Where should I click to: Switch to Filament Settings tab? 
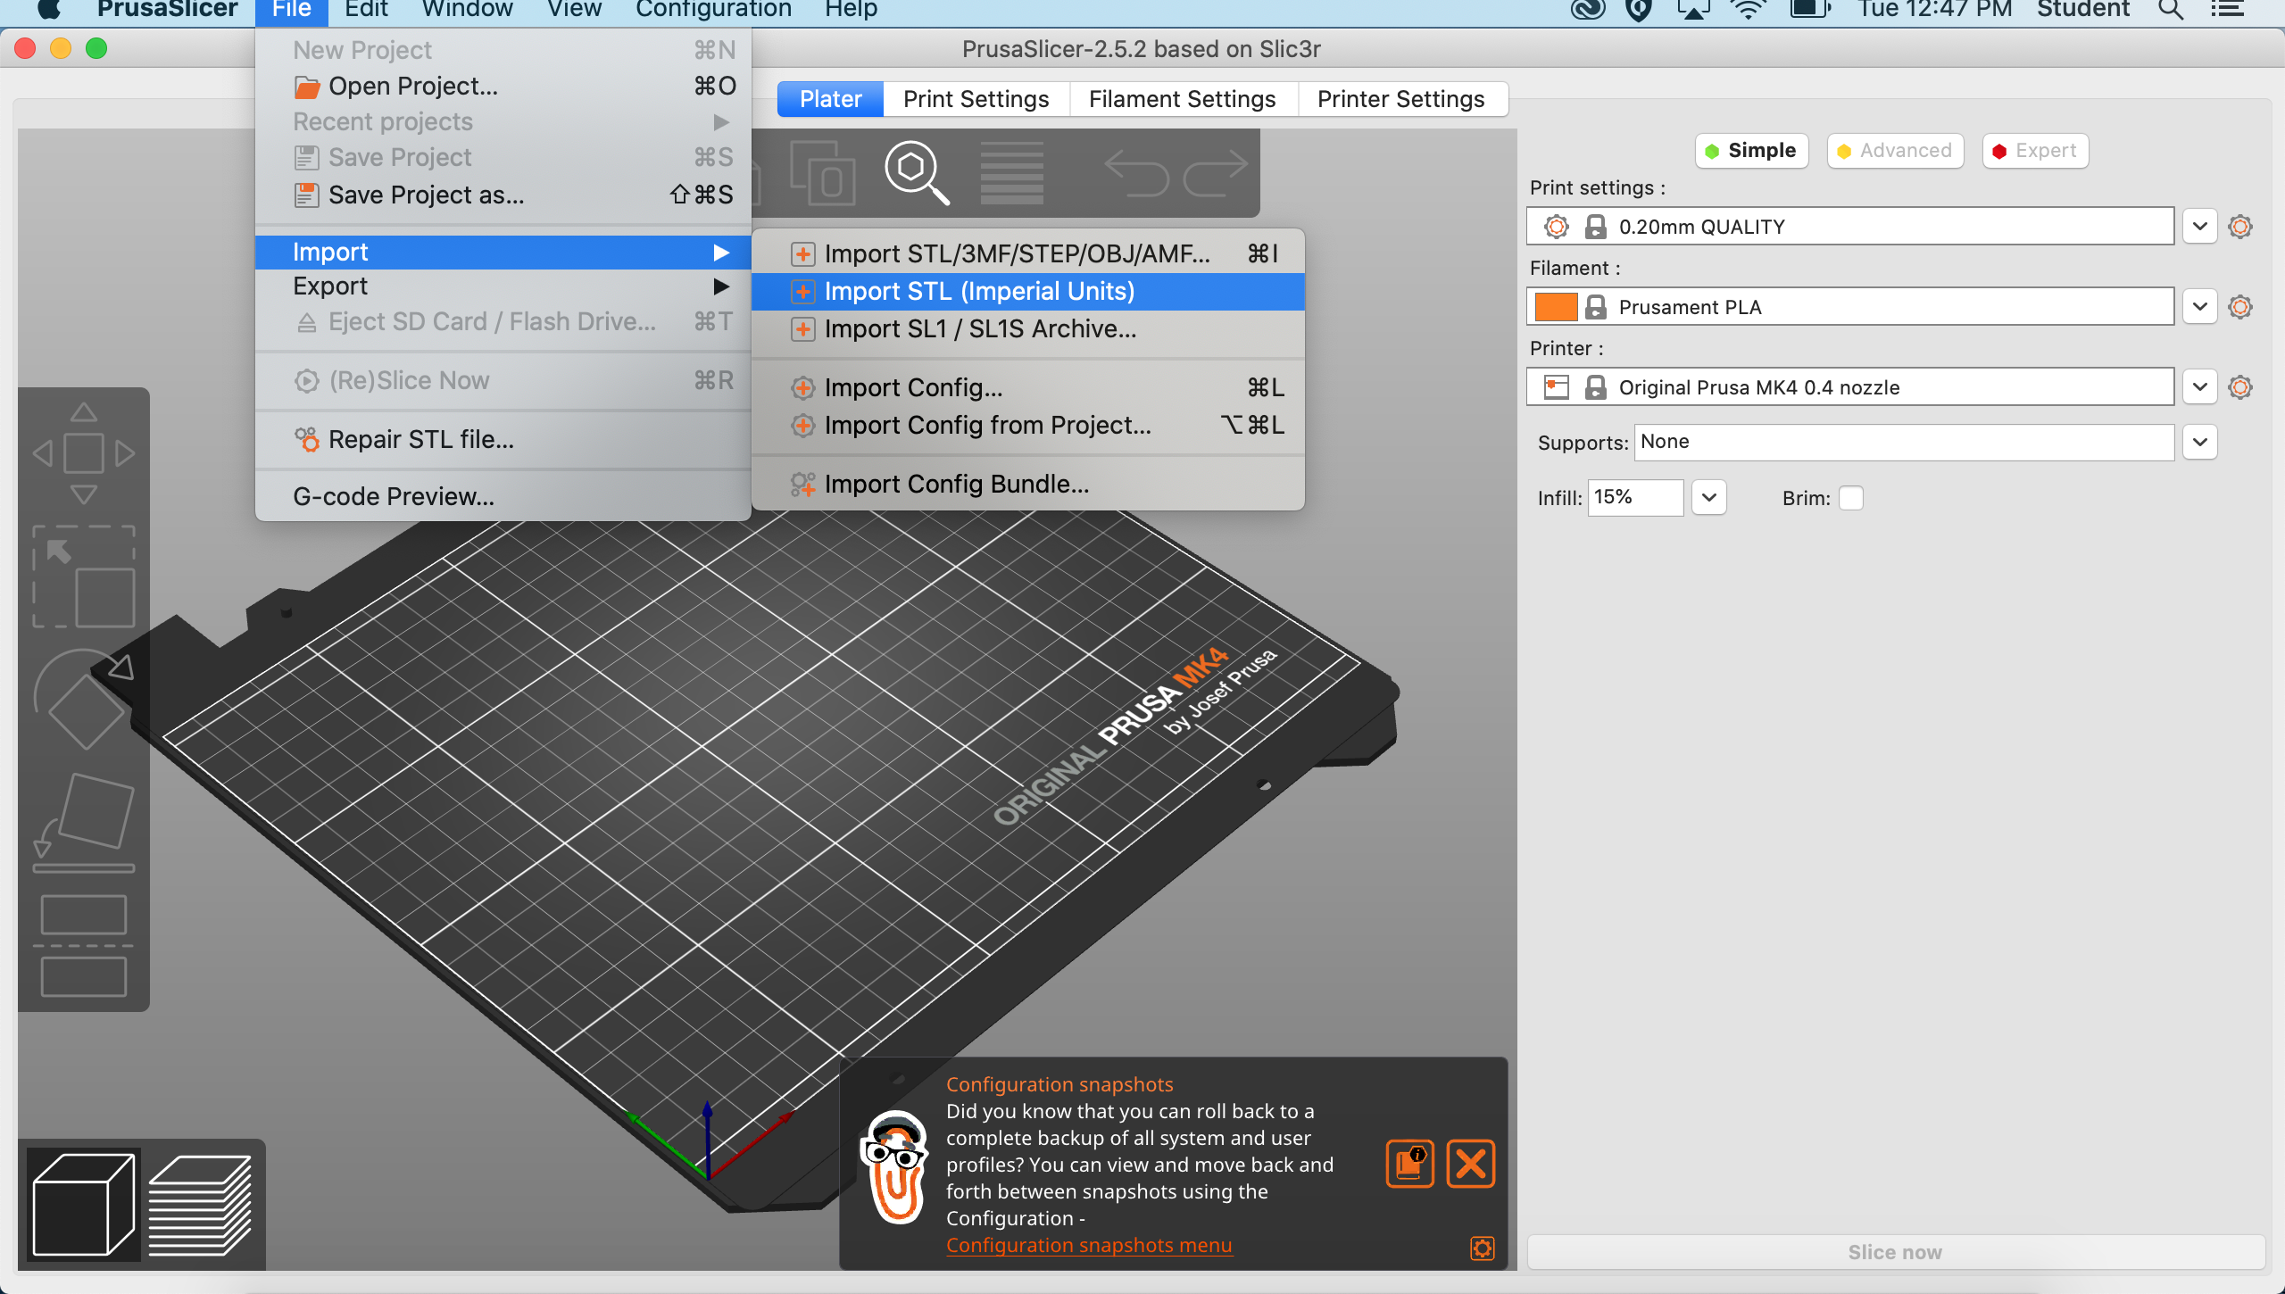point(1182,99)
